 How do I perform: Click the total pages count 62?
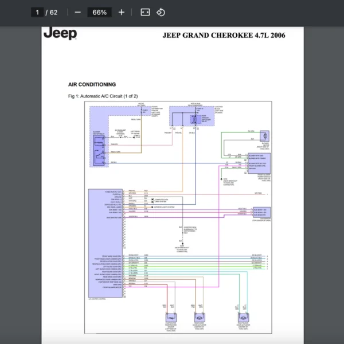(x=54, y=12)
